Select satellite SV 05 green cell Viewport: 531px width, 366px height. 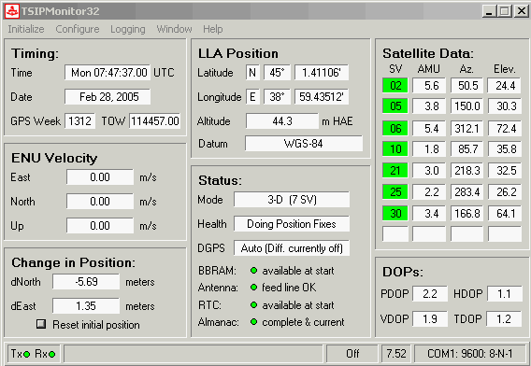tap(395, 106)
